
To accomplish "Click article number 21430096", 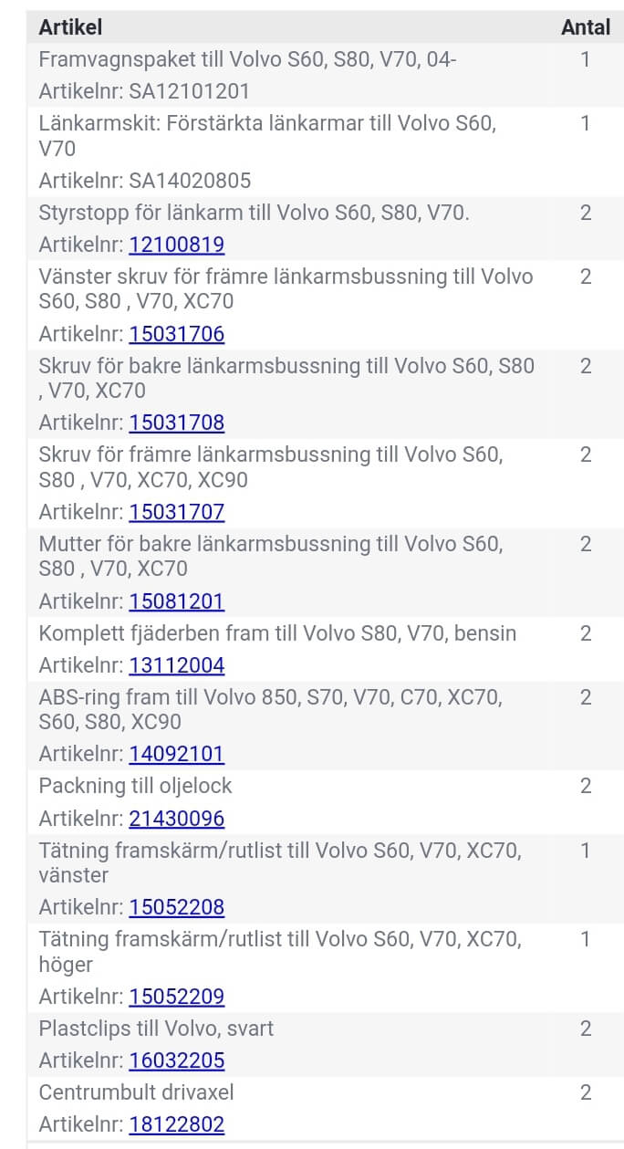I will pyautogui.click(x=176, y=819).
